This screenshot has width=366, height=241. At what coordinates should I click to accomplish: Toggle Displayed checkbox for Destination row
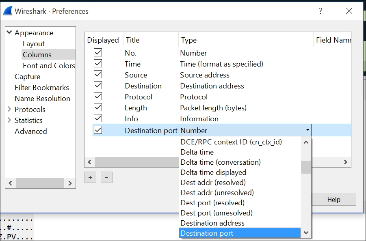click(x=98, y=85)
